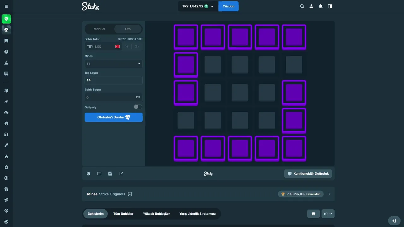This screenshot has height=227, width=404.
Task: Open the flame icon in sidebar
Action: pos(6,123)
